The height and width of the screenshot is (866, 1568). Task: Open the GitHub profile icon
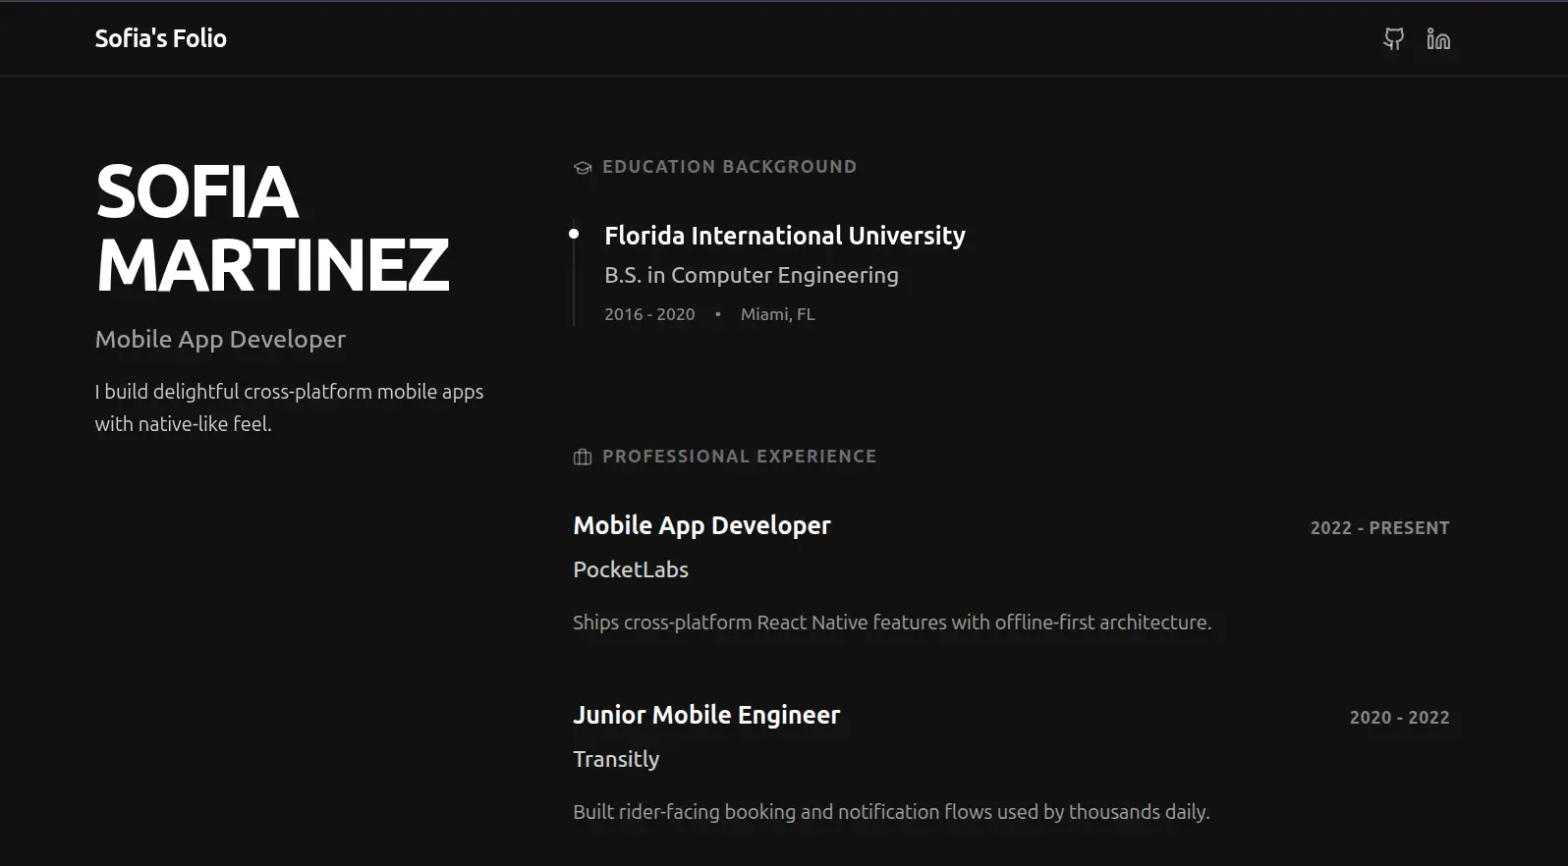pyautogui.click(x=1393, y=38)
